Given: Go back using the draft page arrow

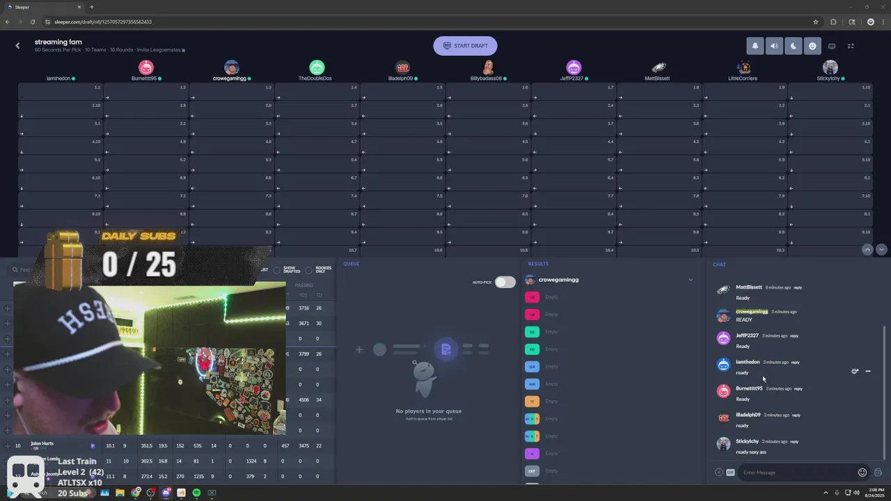Looking at the screenshot, I should [17, 46].
